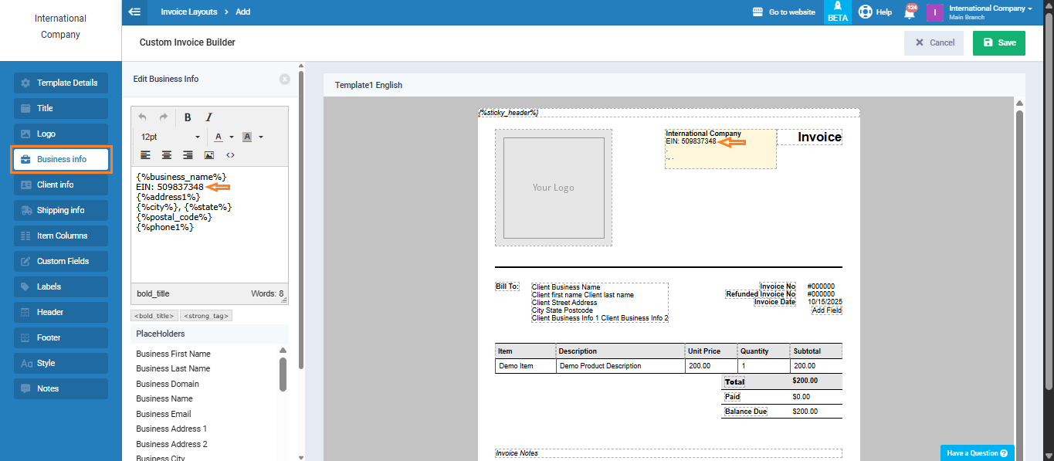Open the 12pt font size dropdown

pyautogui.click(x=170, y=137)
